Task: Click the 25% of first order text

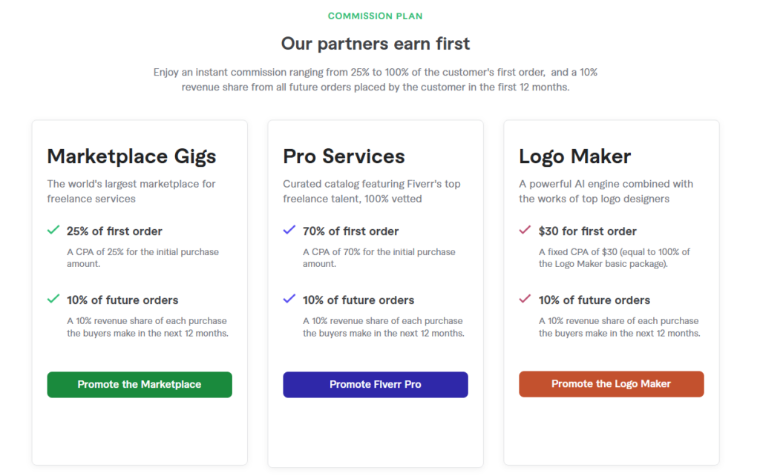Action: click(114, 231)
